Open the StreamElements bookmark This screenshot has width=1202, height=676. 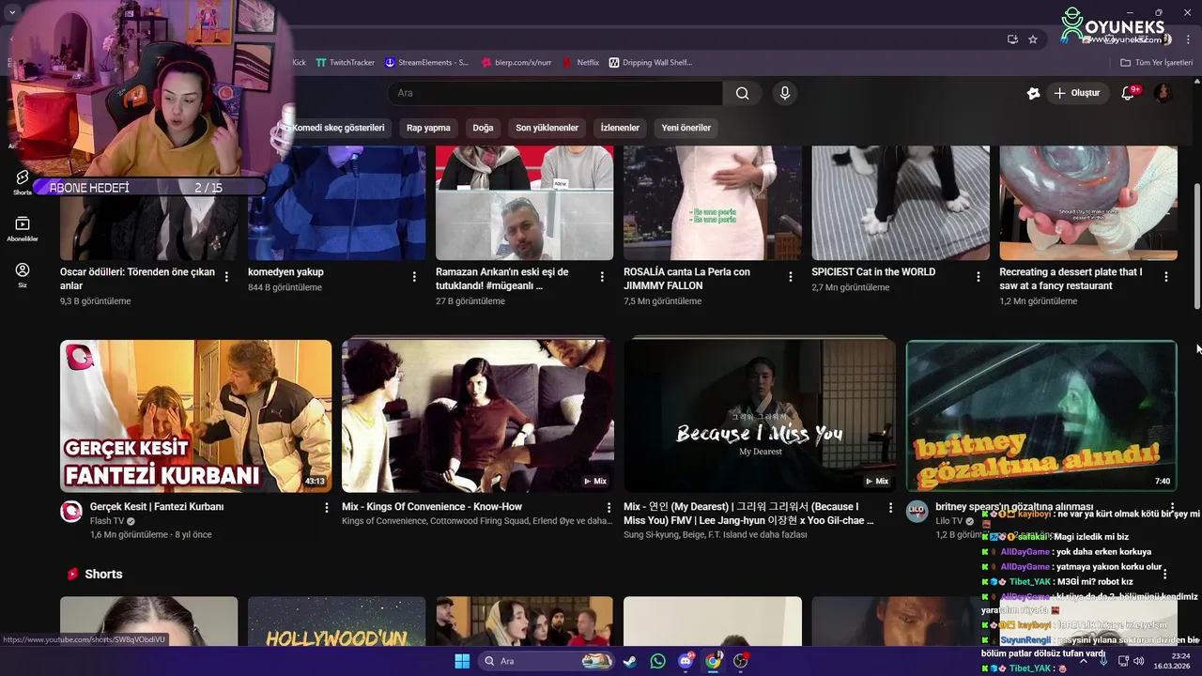pyautogui.click(x=426, y=63)
